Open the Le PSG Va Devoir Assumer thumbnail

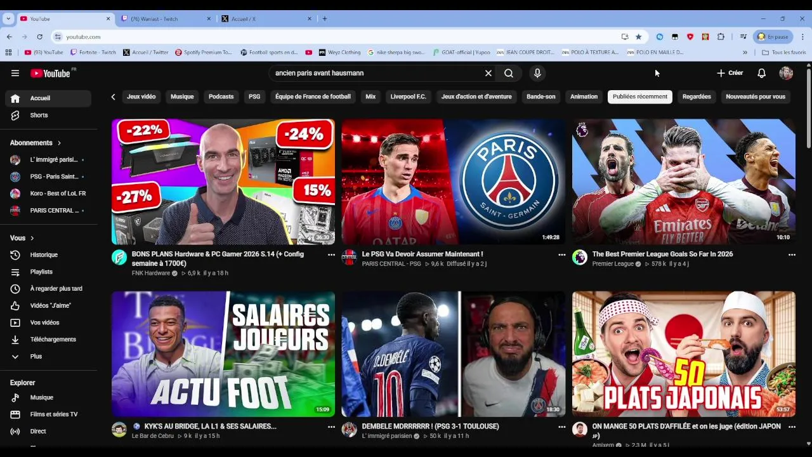click(x=453, y=182)
